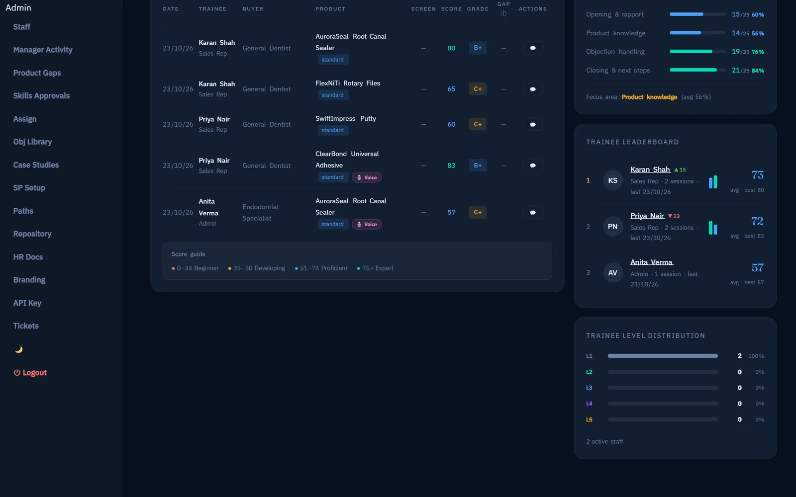Click Voice badge on ClearBond Universal Adhesive row
This screenshot has height=497, width=796.
(x=367, y=177)
